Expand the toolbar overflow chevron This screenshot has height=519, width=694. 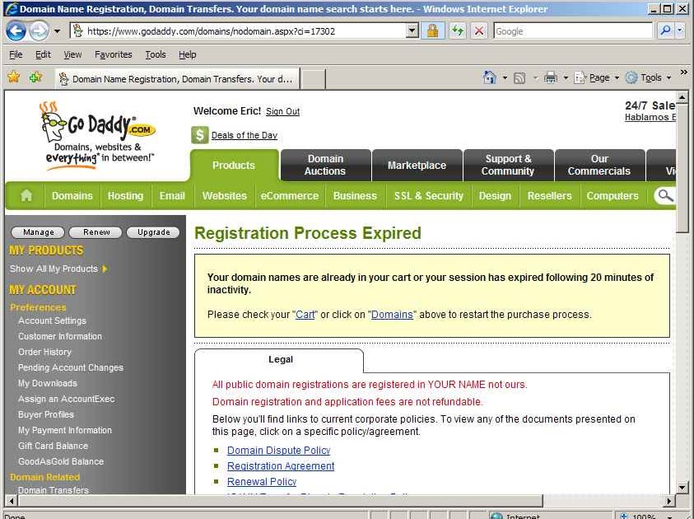click(x=684, y=72)
